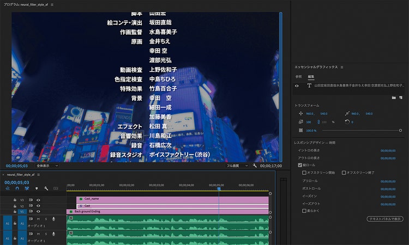The width and height of the screenshot is (409, 245).
Task: Toggle sync lock on track V3
Action: point(31,200)
